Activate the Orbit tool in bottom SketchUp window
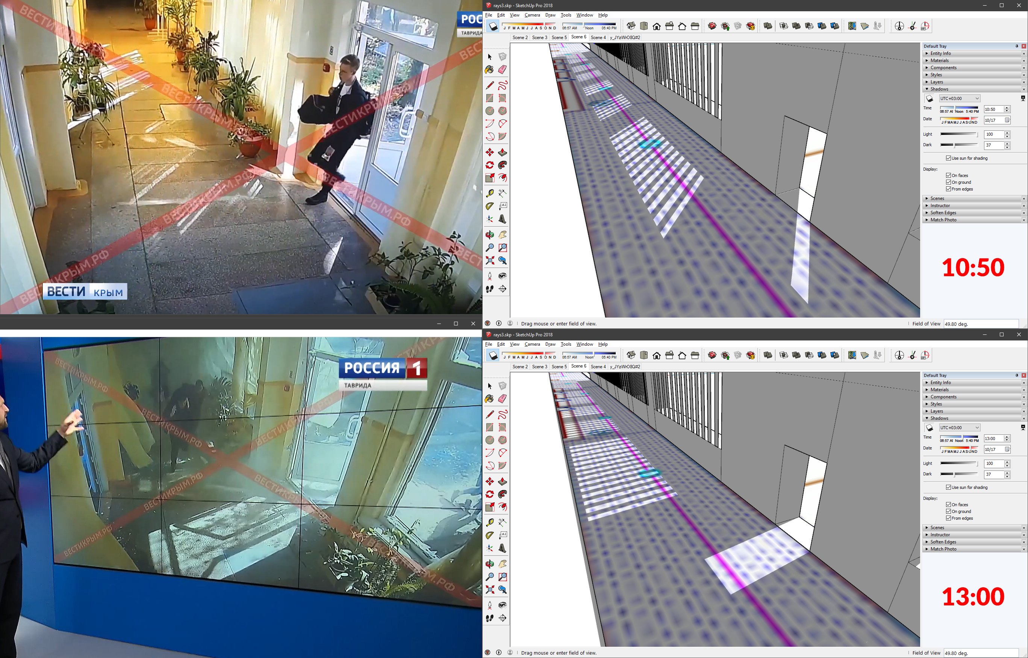Image resolution: width=1028 pixels, height=658 pixels. pyautogui.click(x=490, y=564)
